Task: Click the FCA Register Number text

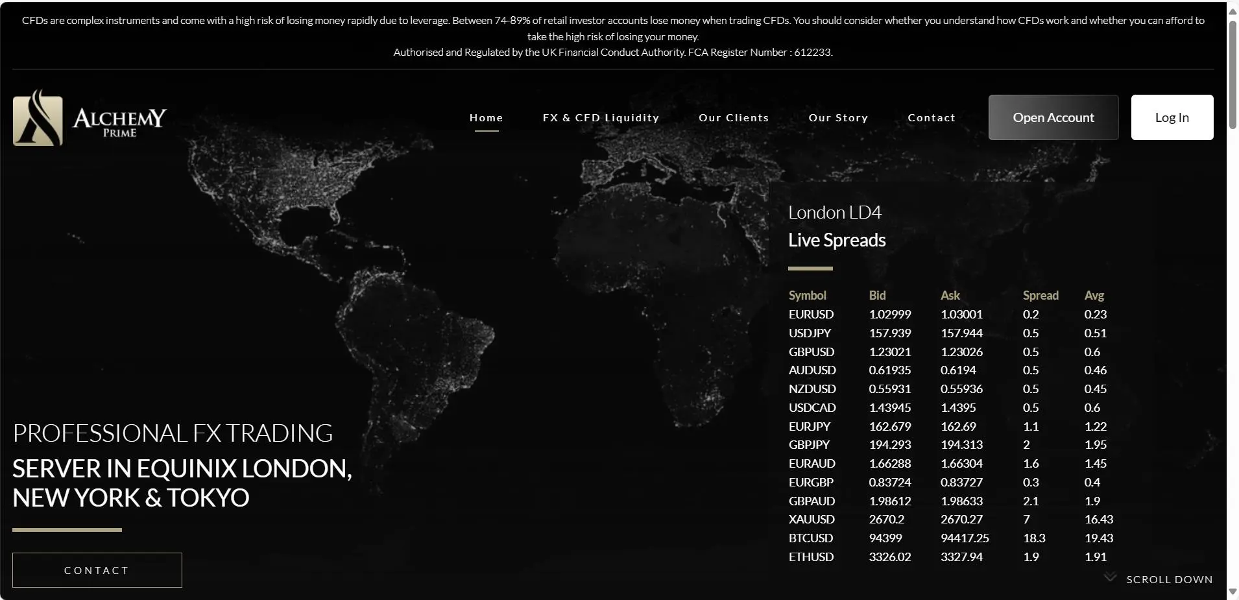Action: [760, 52]
